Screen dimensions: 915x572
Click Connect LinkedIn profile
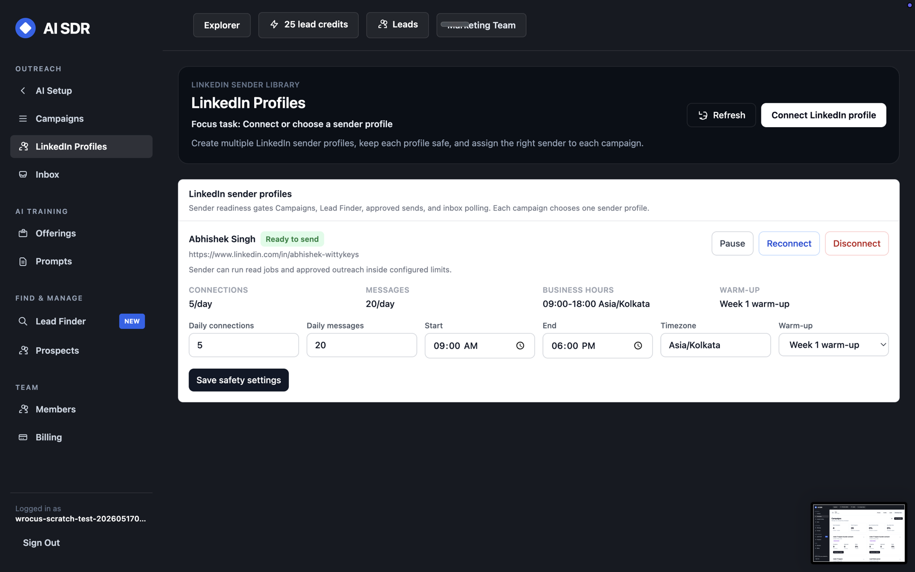[x=823, y=115]
